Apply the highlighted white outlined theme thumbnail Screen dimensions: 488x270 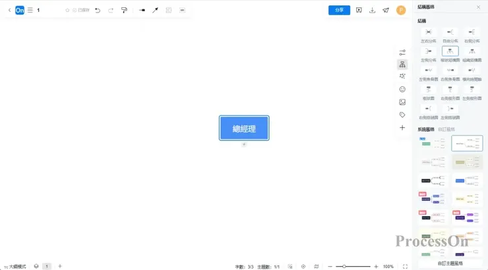[467, 144]
